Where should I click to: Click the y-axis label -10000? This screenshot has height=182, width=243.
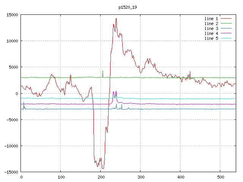pos(11,146)
